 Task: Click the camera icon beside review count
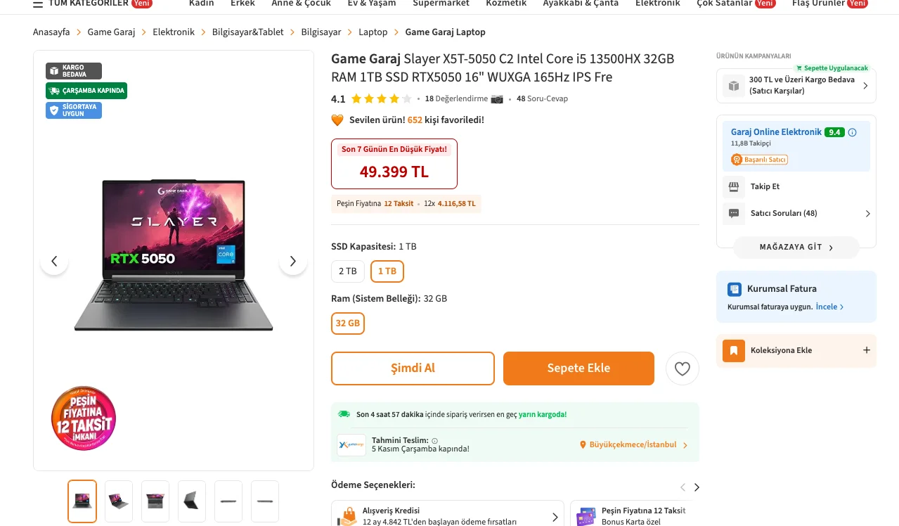click(x=497, y=99)
